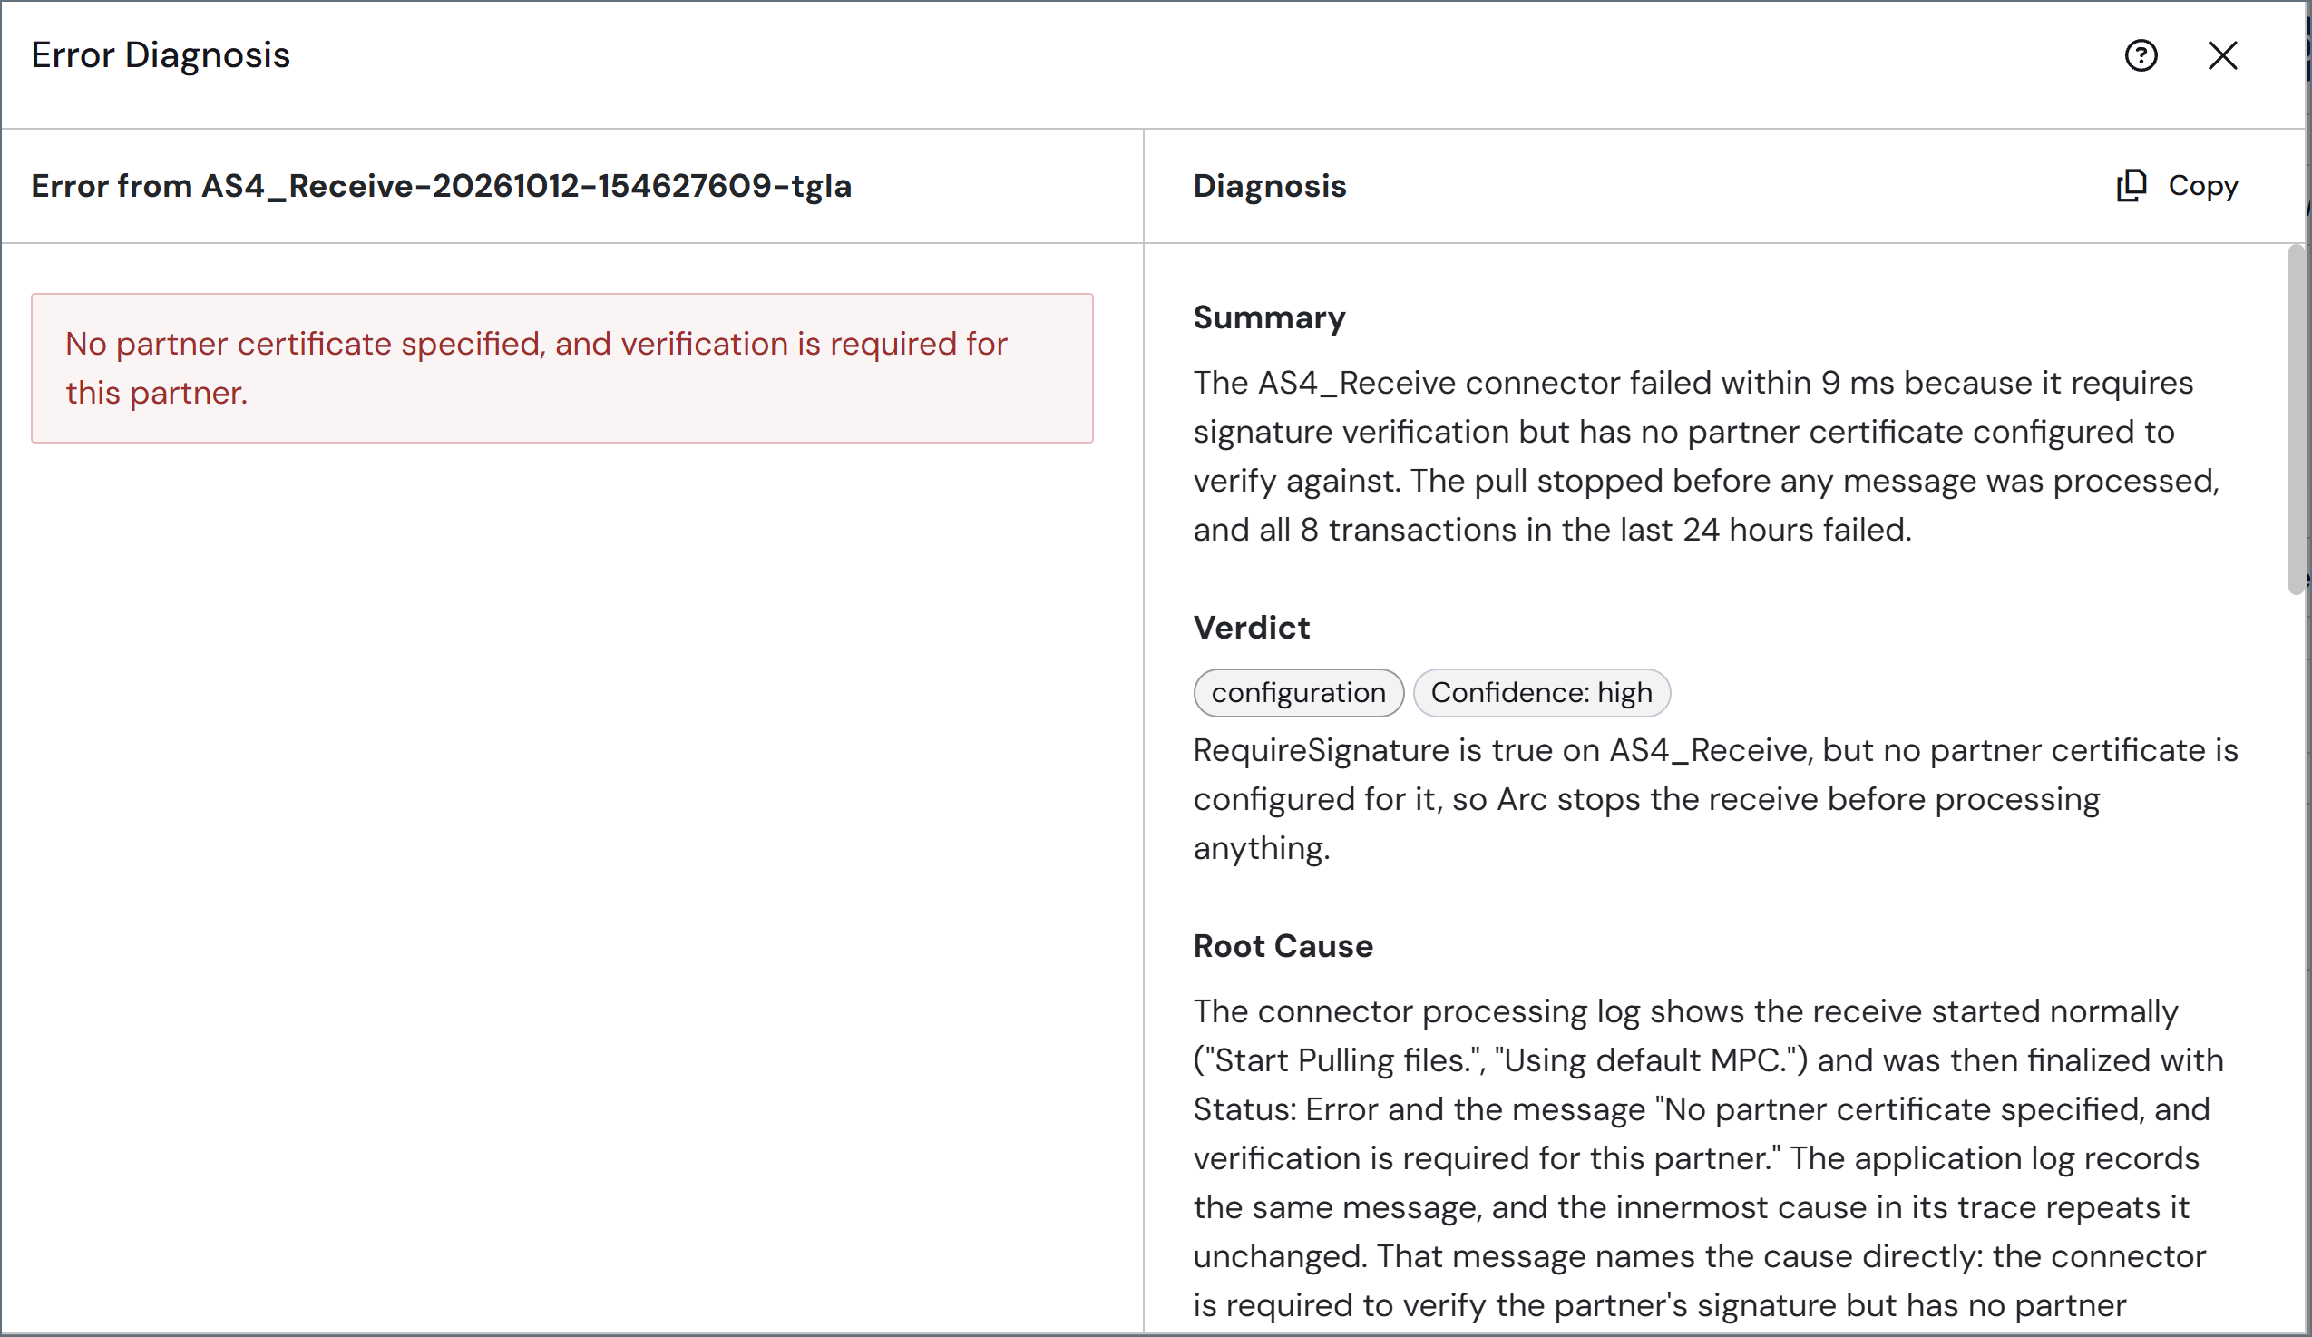The height and width of the screenshot is (1337, 2312).
Task: Click the Error from AS4_Receive heading
Action: (x=442, y=186)
